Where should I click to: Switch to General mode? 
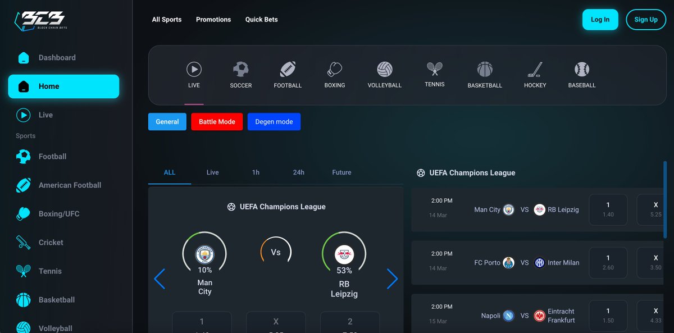(x=167, y=122)
